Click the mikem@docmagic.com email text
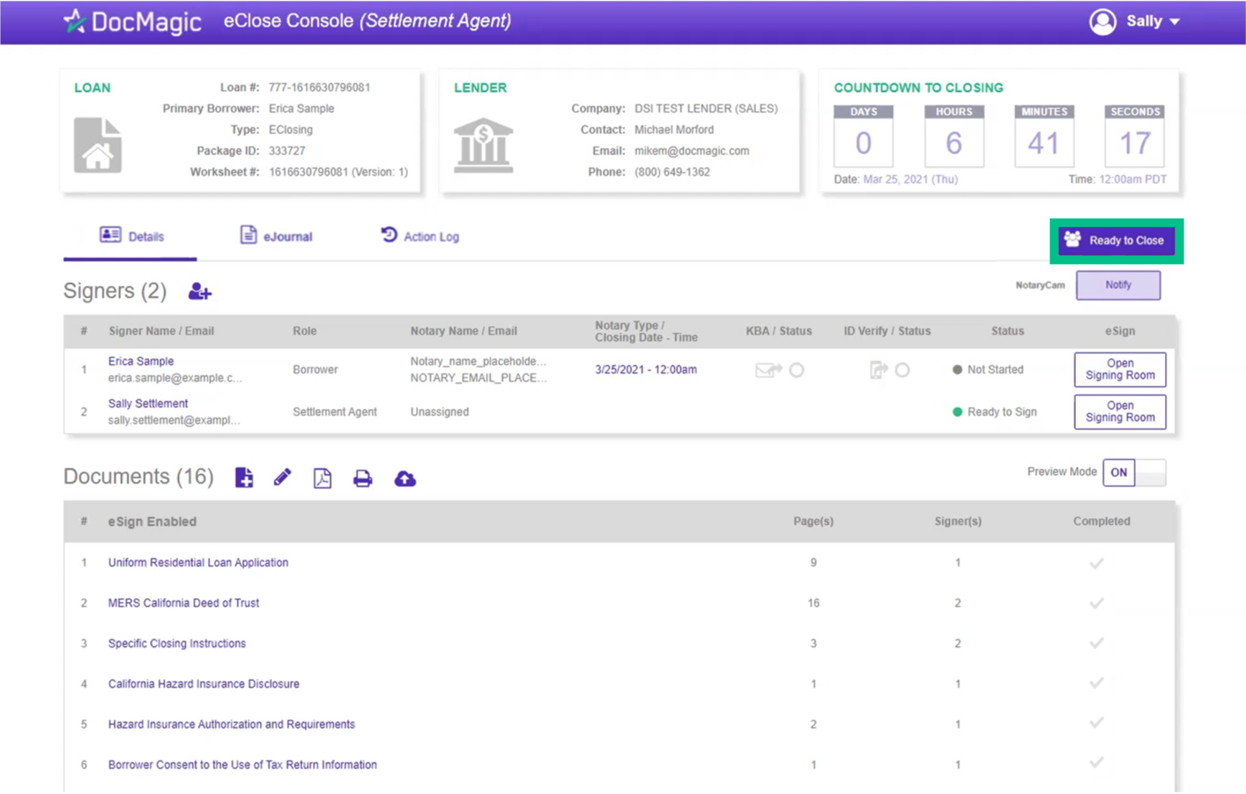Screen dimensions: 1246x794 pyautogui.click(x=692, y=151)
